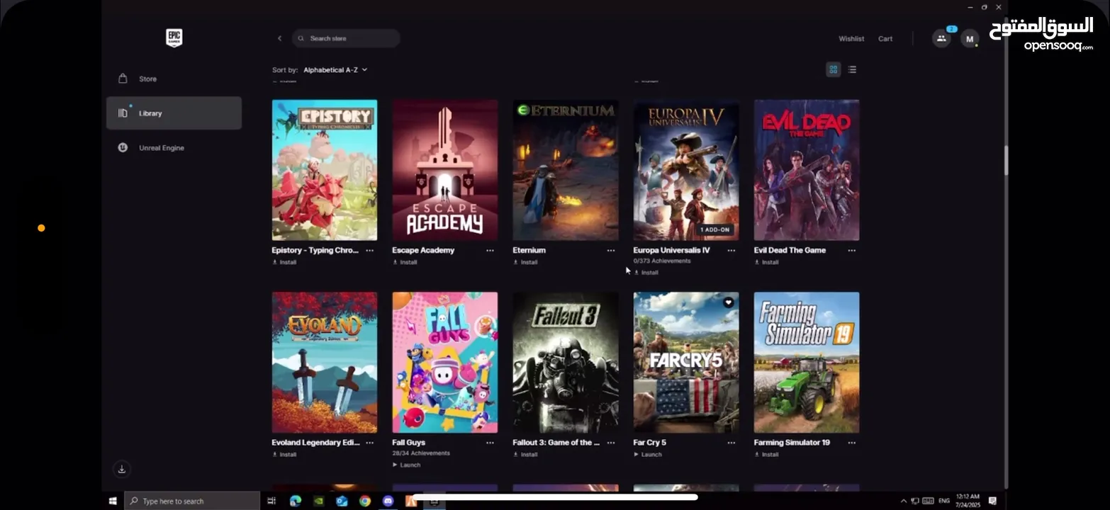
Task: Open Task View on taskbar
Action: [x=271, y=501]
